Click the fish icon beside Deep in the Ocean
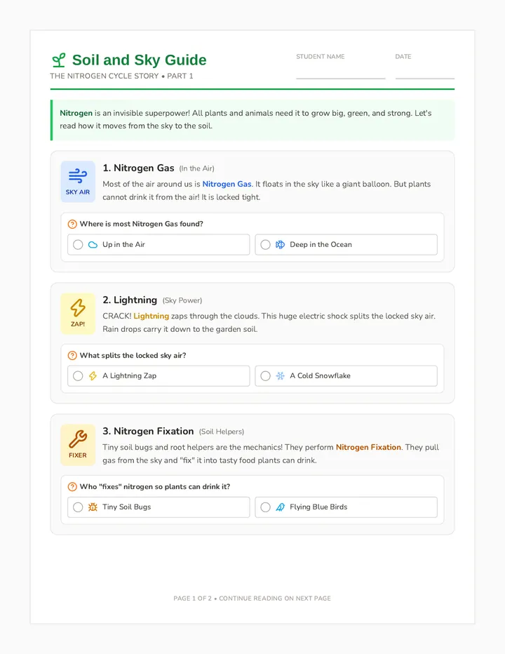505x654 pixels. (281, 245)
